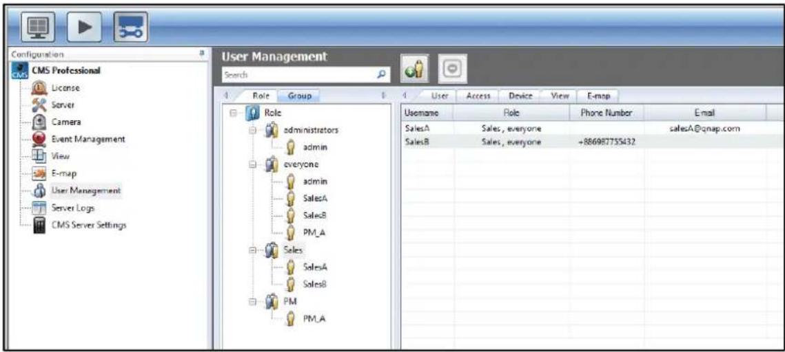The height and width of the screenshot is (352, 785).
Task: Select the configuration mode toolbar icon
Action: pyautogui.click(x=130, y=25)
